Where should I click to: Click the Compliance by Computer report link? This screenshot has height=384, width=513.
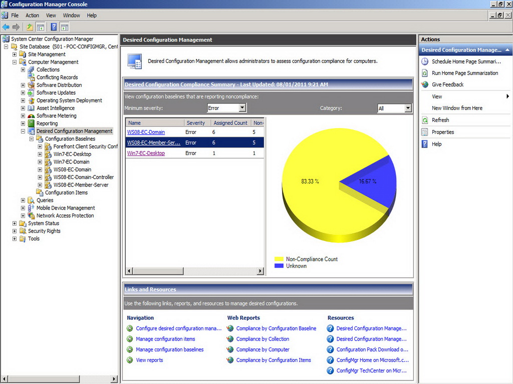pyautogui.click(x=263, y=349)
